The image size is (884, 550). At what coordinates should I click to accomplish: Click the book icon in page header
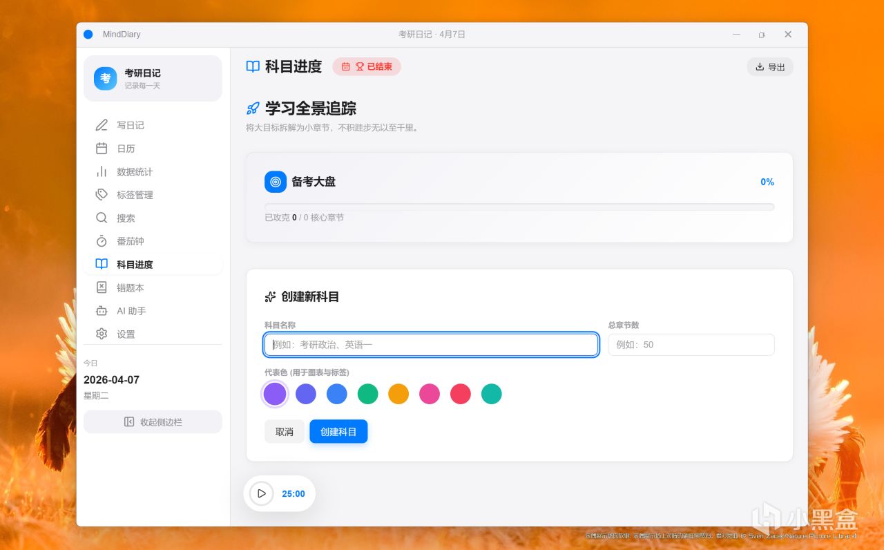click(x=253, y=66)
